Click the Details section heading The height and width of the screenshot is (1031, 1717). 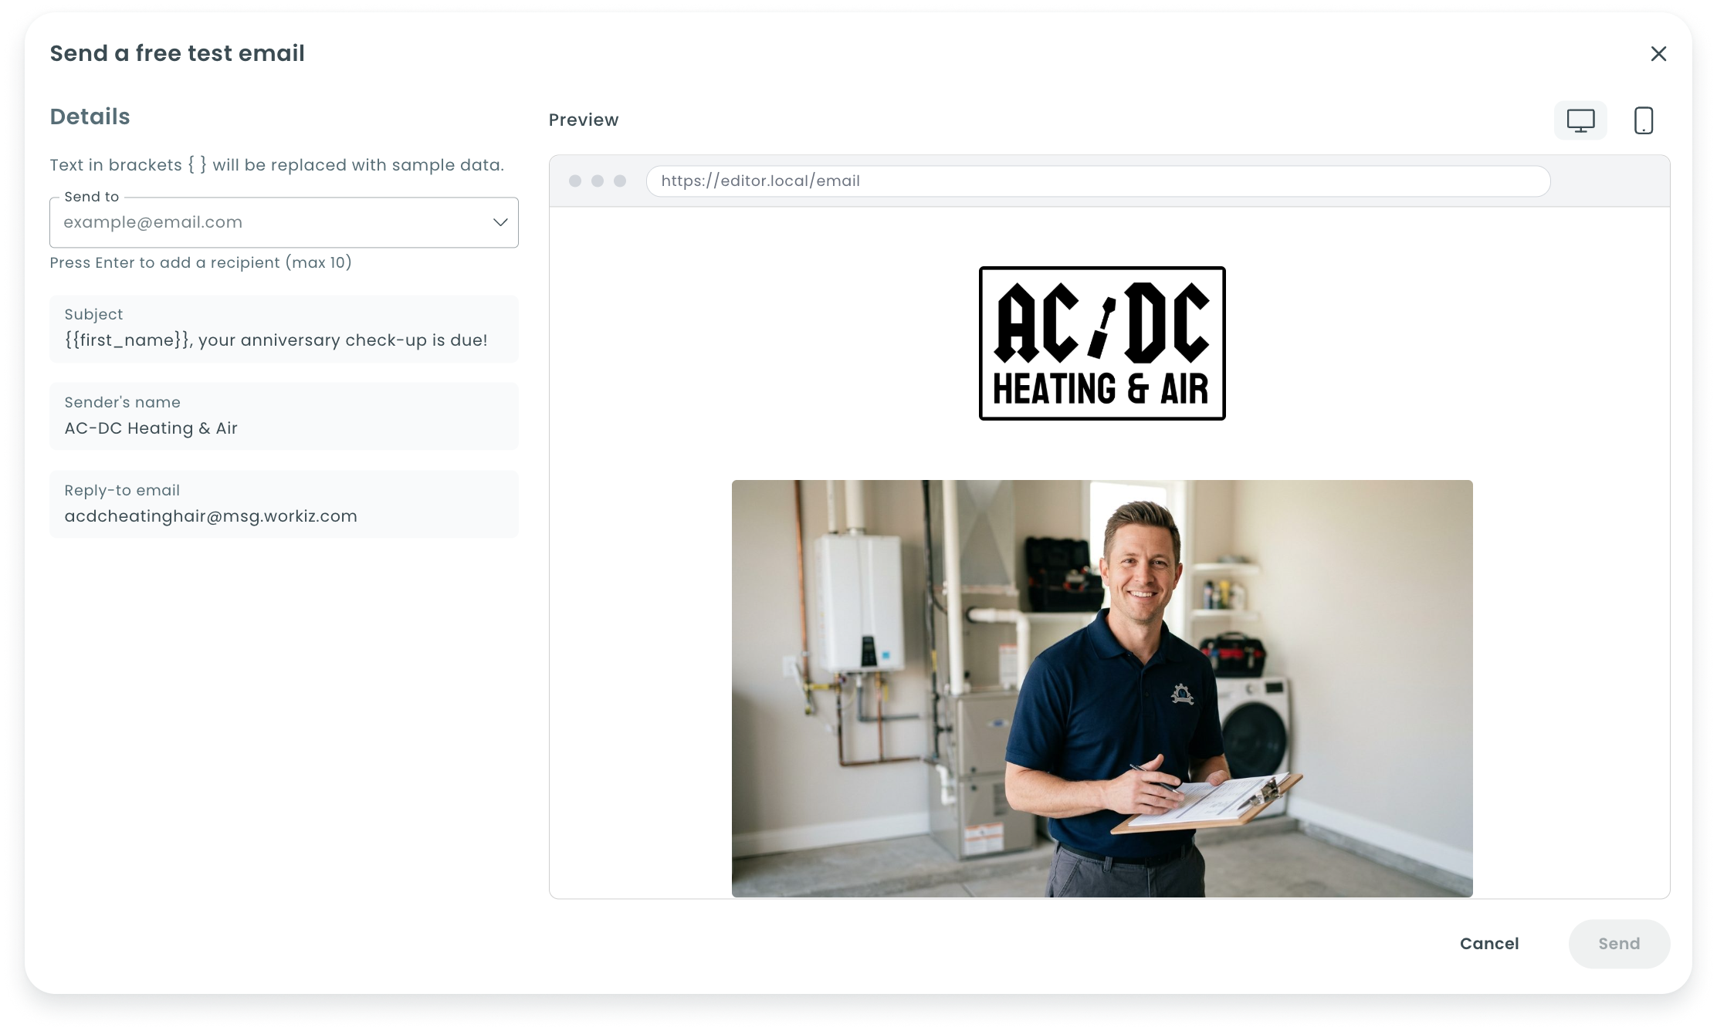pyautogui.click(x=90, y=117)
